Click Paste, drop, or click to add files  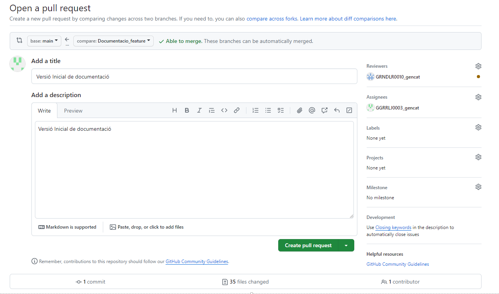coord(147,227)
